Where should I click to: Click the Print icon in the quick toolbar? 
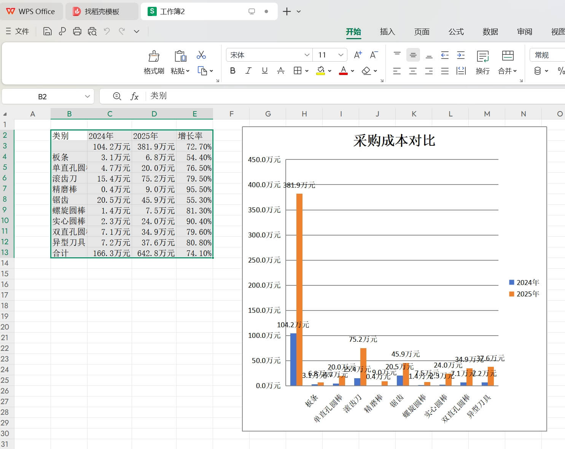[77, 32]
